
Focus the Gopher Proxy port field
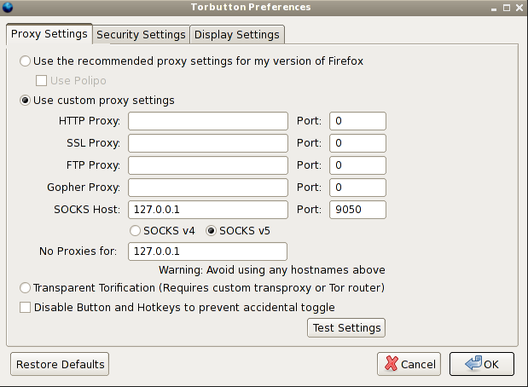(357, 188)
